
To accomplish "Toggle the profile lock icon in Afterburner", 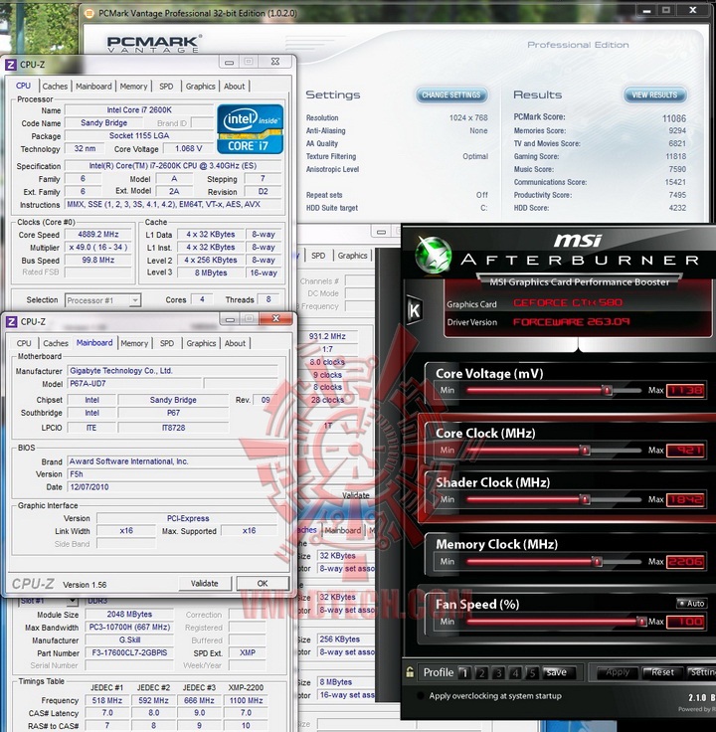I will [x=410, y=672].
